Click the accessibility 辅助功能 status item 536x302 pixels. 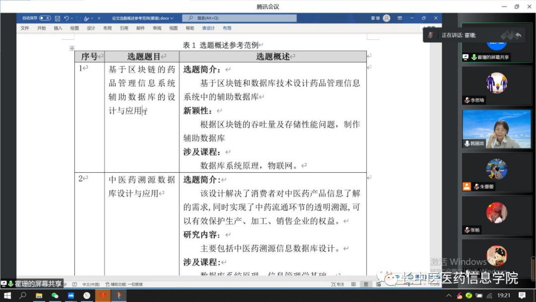(124, 284)
